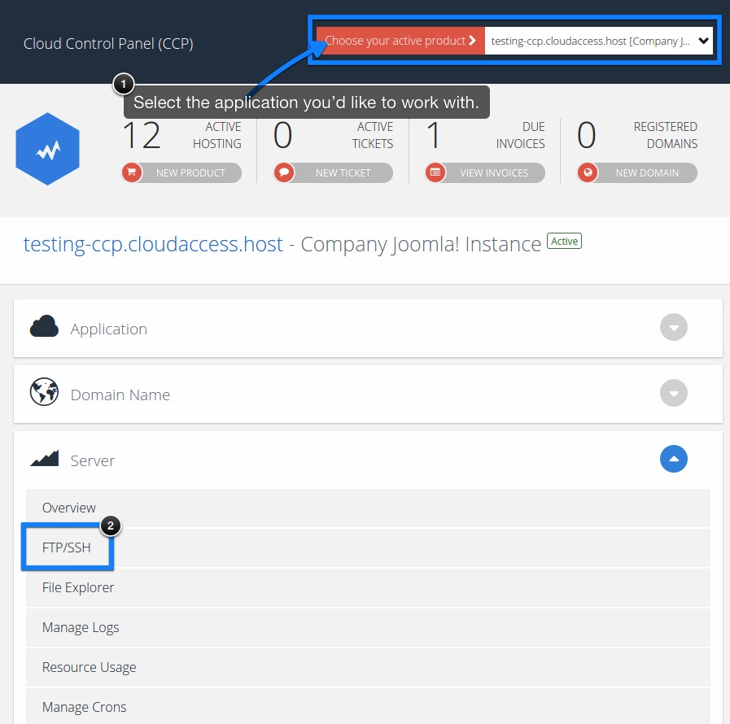Click the New Ticket speech bubble icon
The height and width of the screenshot is (724, 730).
pos(283,172)
